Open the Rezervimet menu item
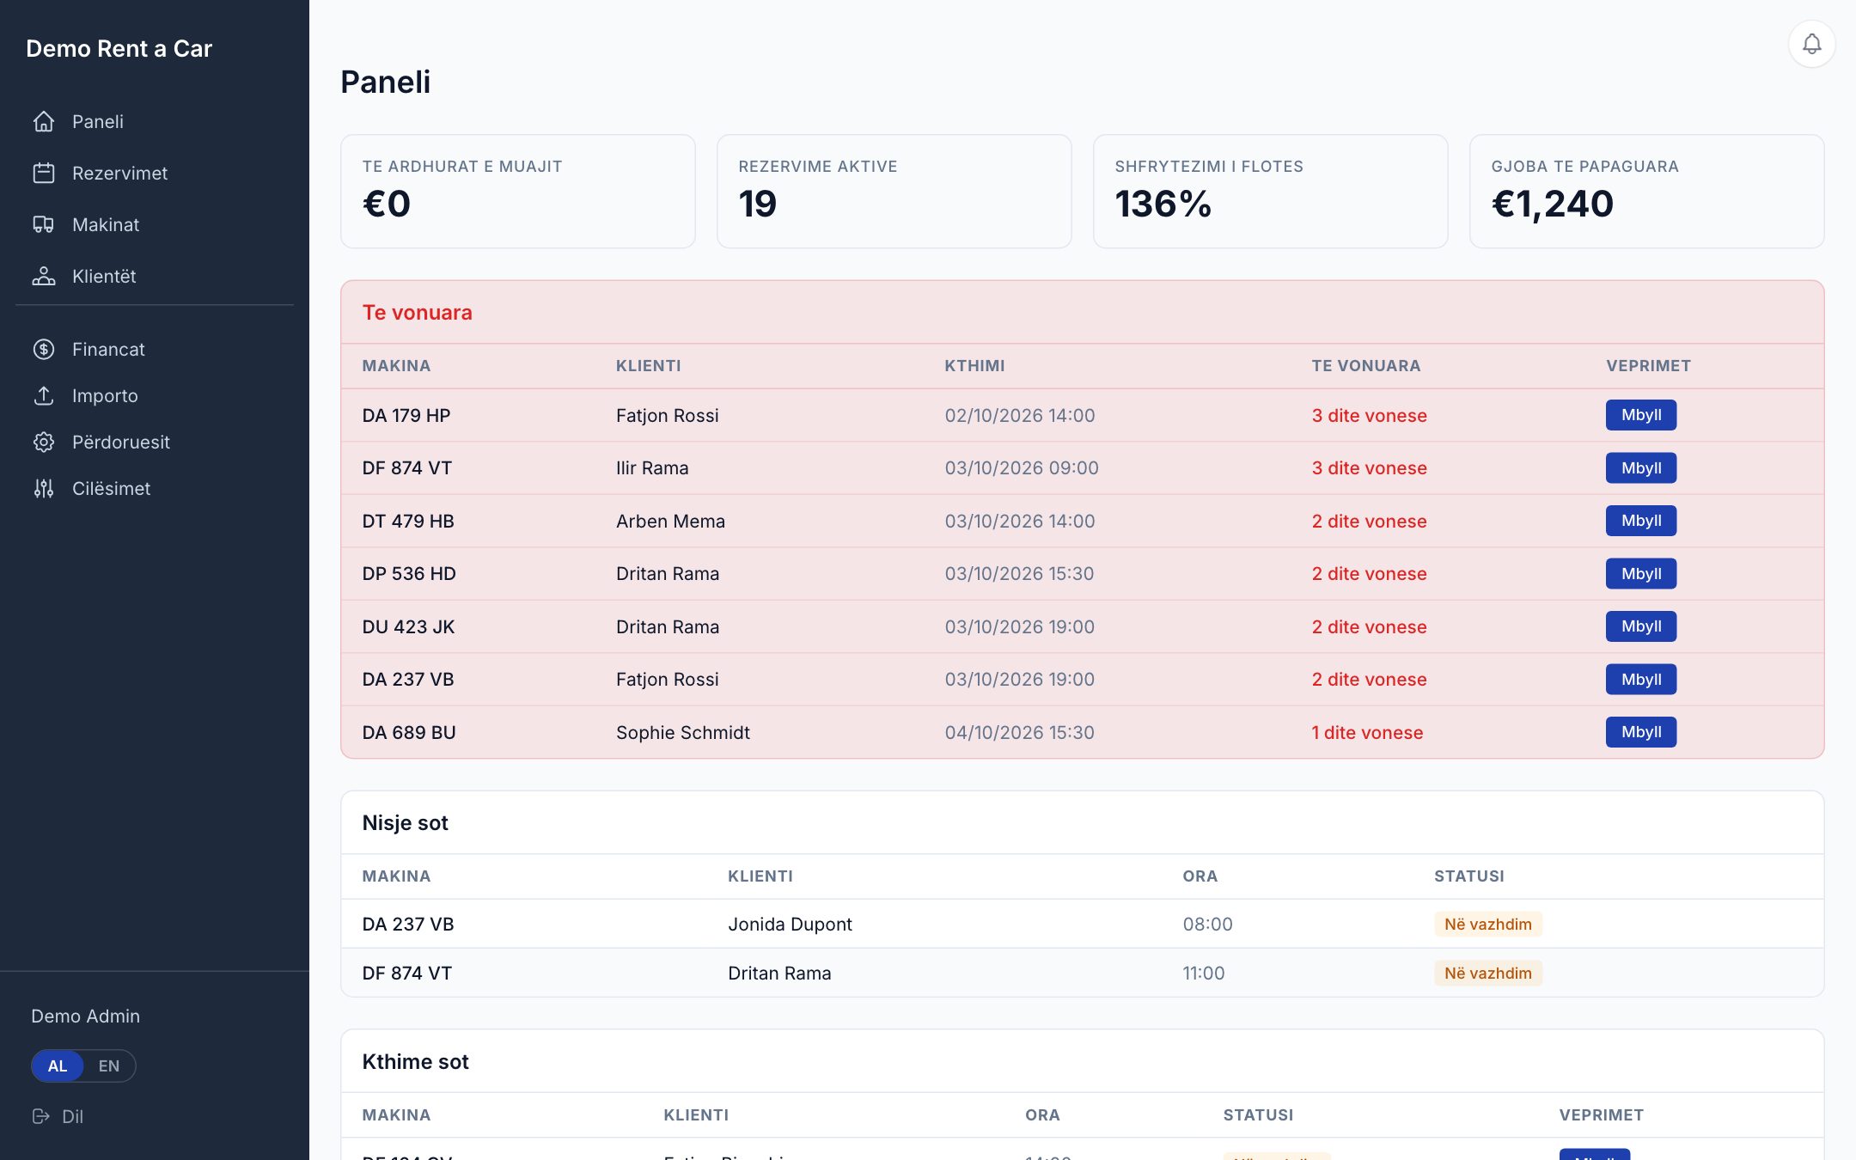The height and width of the screenshot is (1160, 1856). tap(155, 173)
